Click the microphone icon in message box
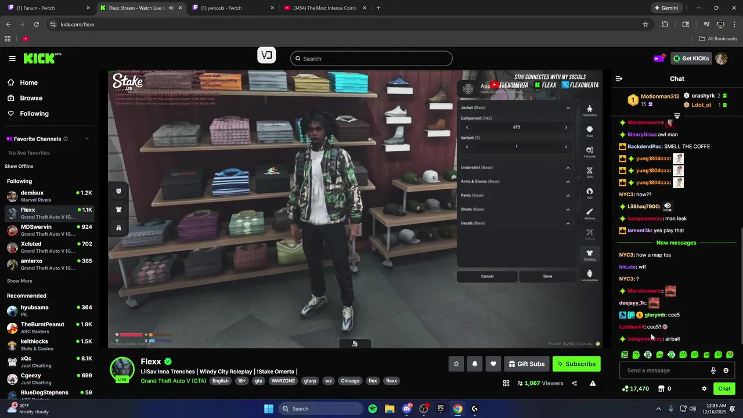Image resolution: width=743 pixels, height=418 pixels. coord(713,370)
